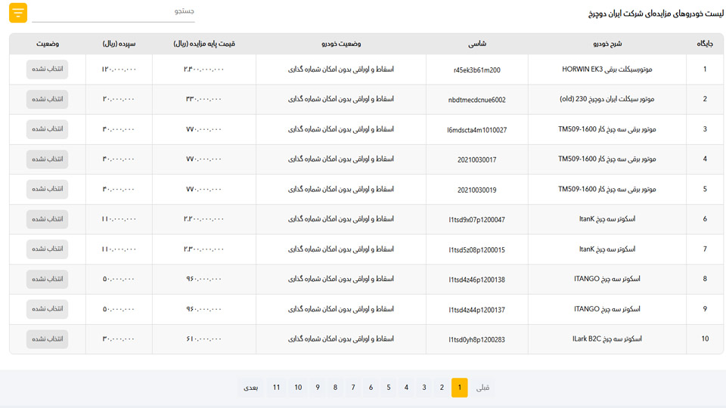
Task: Toggle selection for ILark B2C scooter
Action: coord(47,339)
